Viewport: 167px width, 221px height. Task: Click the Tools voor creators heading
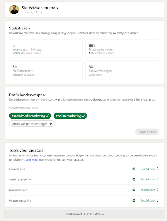(x=26, y=150)
